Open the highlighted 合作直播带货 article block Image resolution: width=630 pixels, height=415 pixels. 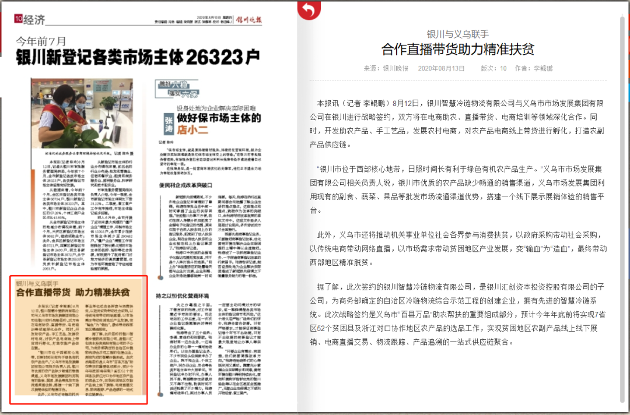click(x=79, y=340)
